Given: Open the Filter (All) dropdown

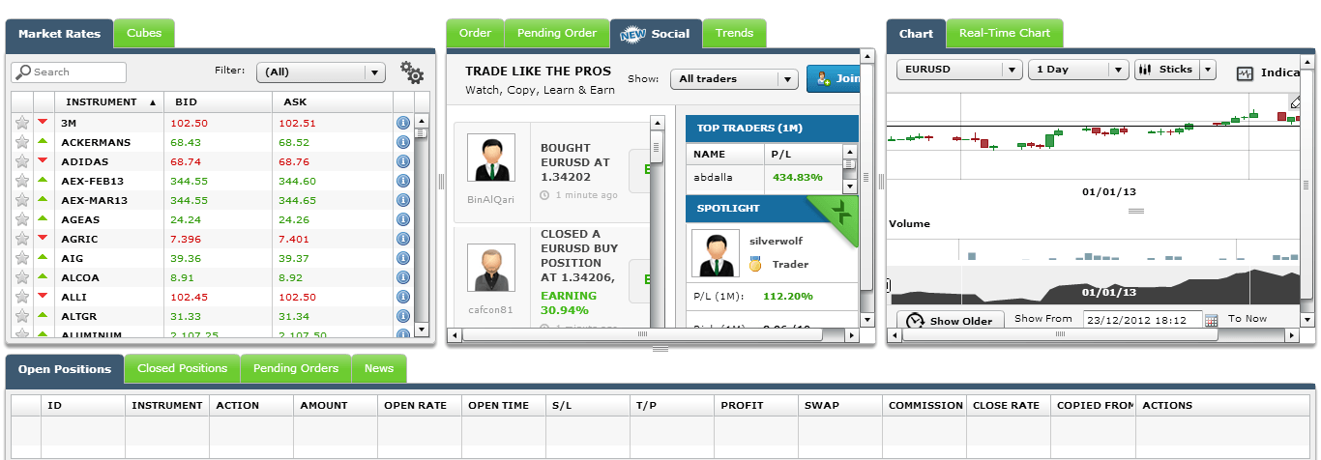Looking at the screenshot, I should (320, 72).
